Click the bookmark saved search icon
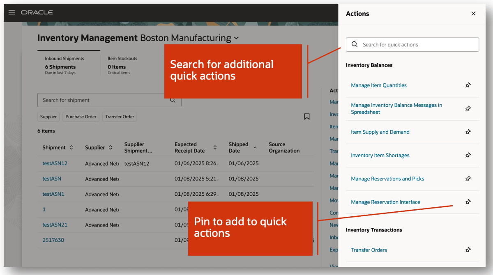 point(307,117)
